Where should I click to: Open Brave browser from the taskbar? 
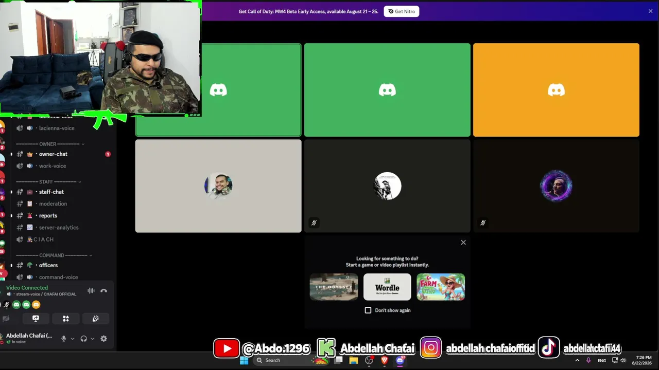click(x=384, y=360)
